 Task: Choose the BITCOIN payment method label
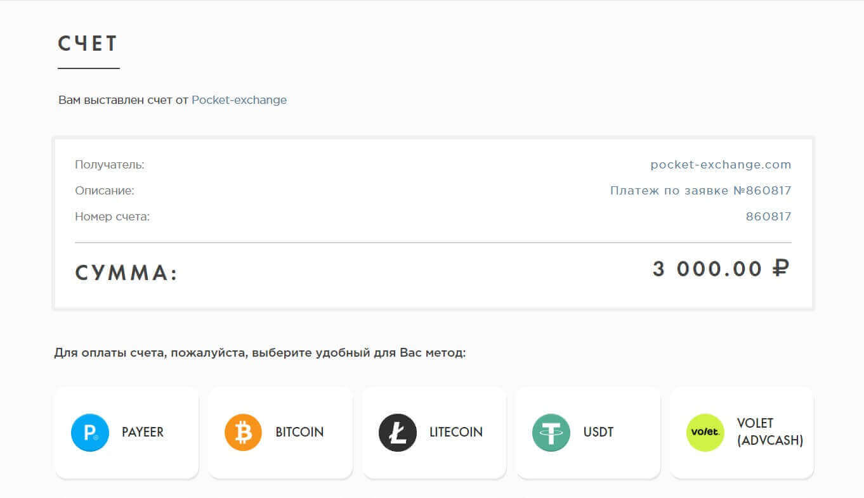299,432
